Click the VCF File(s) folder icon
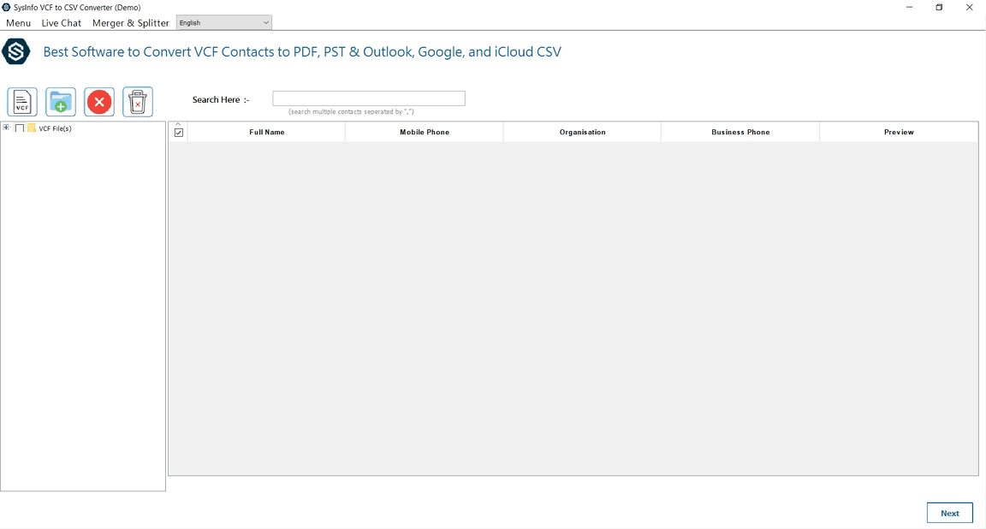 click(32, 128)
